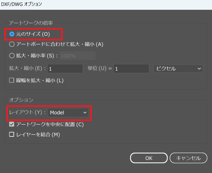Screen dimensions: 212x173
Task: Enable 線幅を拡大・縮小 checkbox
Action: (x=12, y=80)
